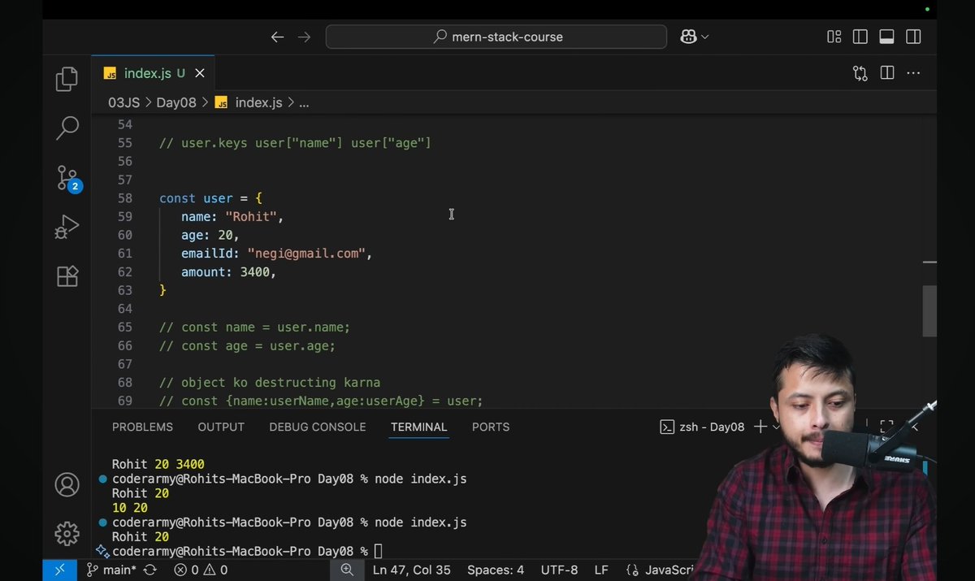
Task: Open terminal launch profile dropdown chevron
Action: 776,427
